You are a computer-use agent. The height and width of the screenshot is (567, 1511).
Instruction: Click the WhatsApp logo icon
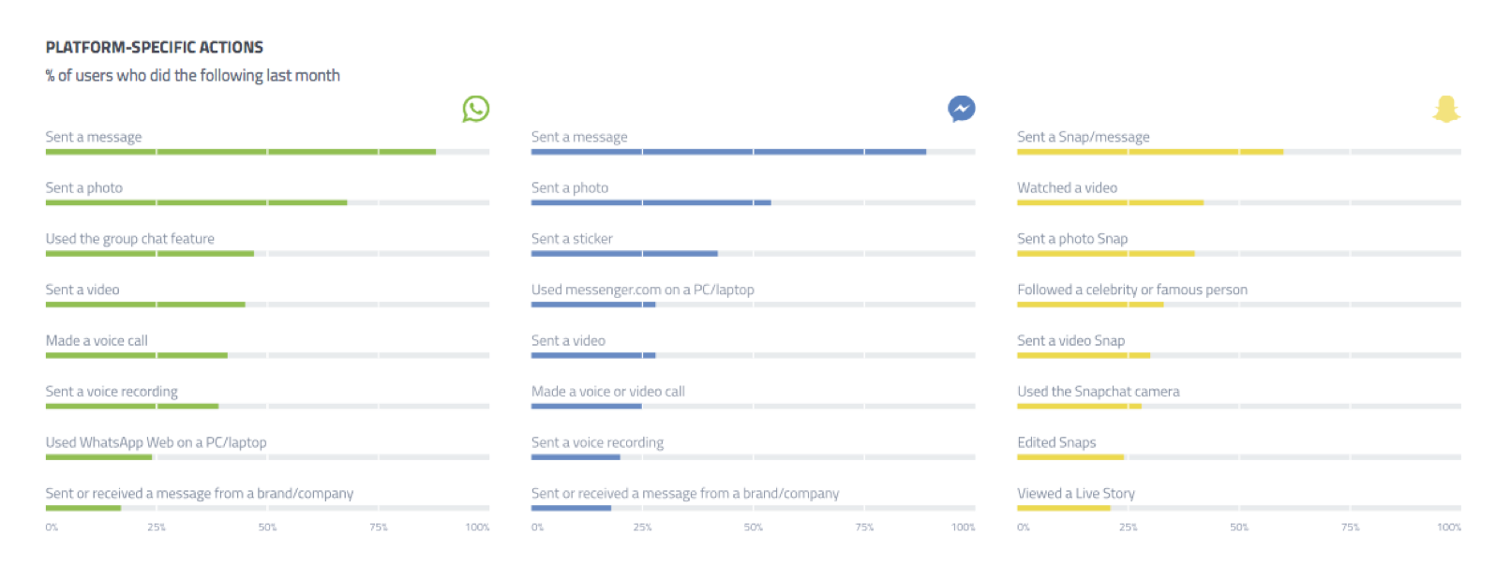[475, 109]
